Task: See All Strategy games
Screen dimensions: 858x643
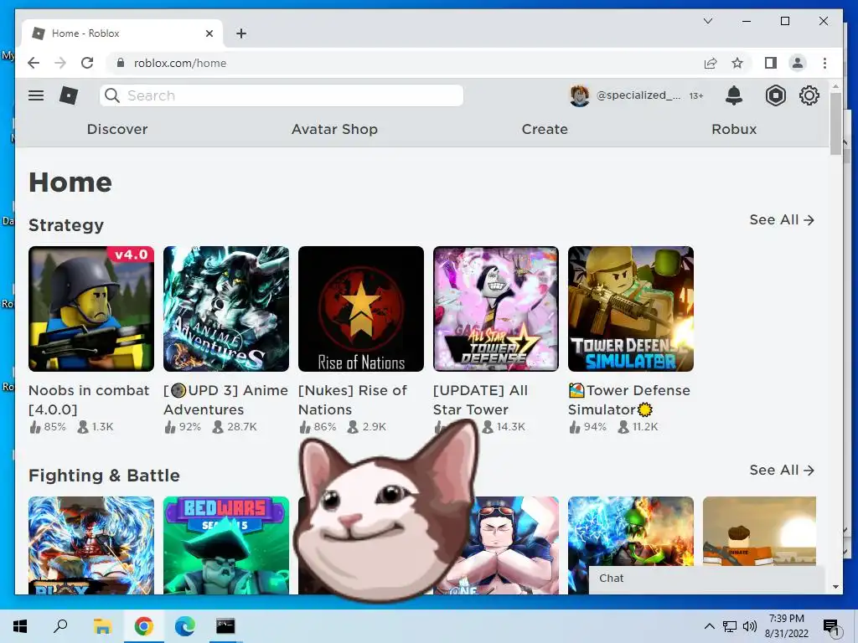Action: tap(782, 220)
